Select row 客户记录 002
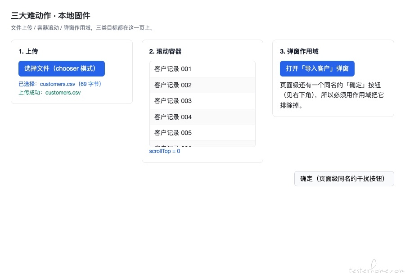 202,85
